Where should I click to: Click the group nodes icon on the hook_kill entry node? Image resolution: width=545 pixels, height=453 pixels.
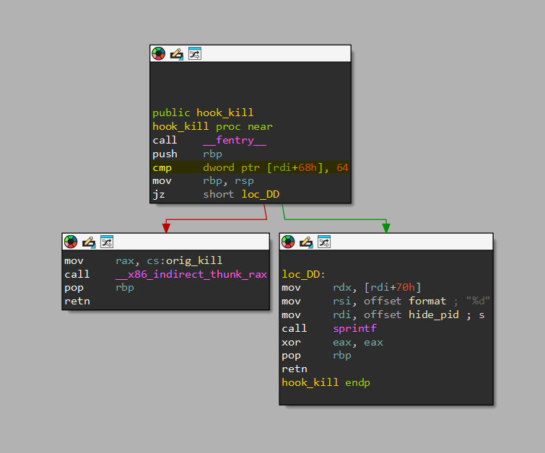194,53
